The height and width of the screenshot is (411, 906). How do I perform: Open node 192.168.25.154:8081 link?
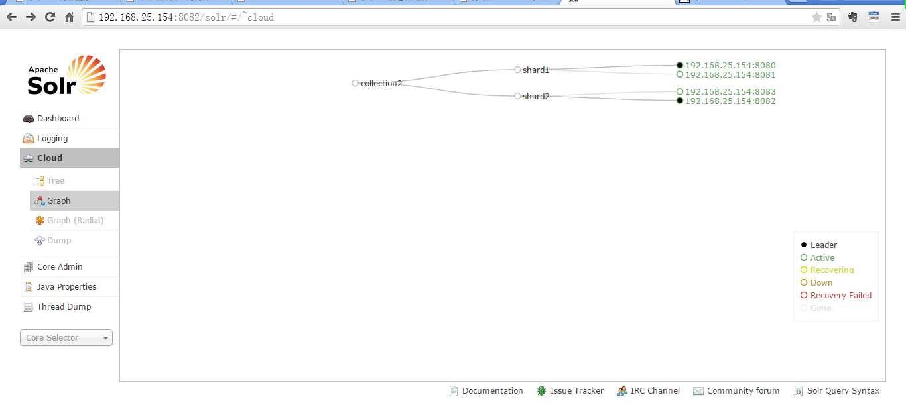tap(730, 75)
